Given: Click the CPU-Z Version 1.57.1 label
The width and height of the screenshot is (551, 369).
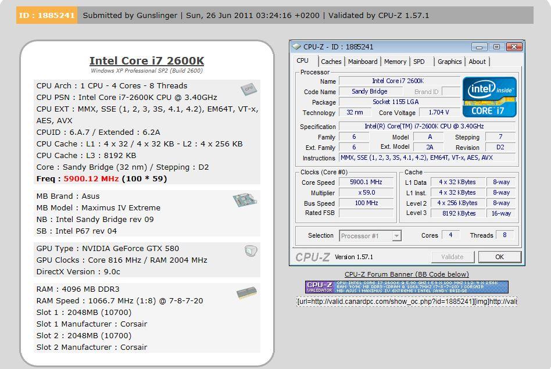Looking at the screenshot, I should (354, 257).
